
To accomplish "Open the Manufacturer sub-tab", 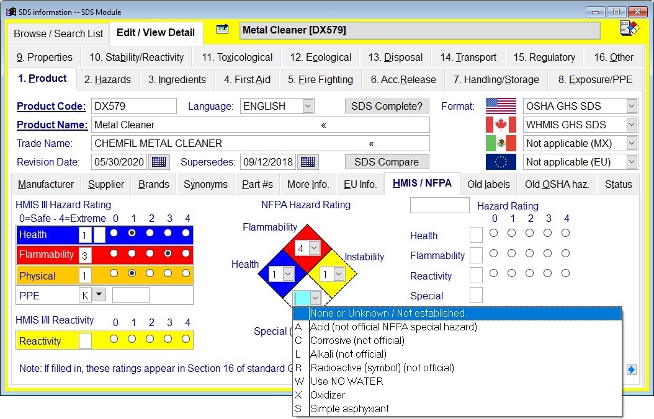I will 46,184.
